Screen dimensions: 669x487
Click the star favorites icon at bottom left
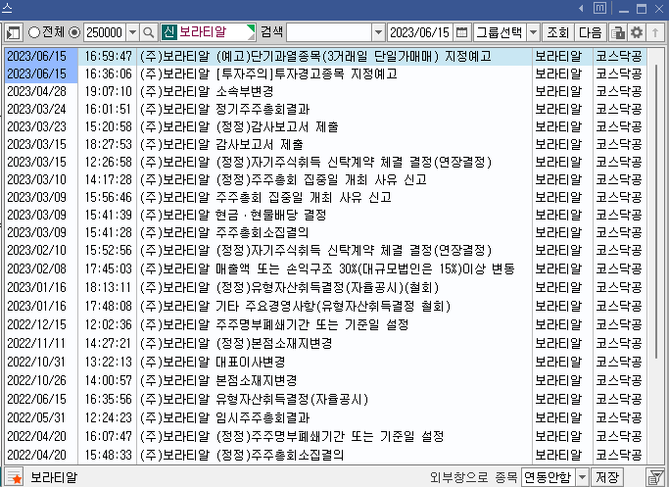click(x=14, y=477)
